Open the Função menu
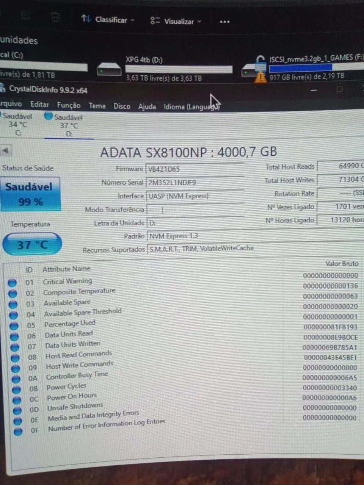 click(69, 105)
